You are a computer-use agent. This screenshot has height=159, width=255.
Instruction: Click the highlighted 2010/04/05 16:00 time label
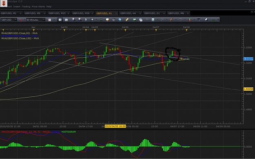pos(115,126)
